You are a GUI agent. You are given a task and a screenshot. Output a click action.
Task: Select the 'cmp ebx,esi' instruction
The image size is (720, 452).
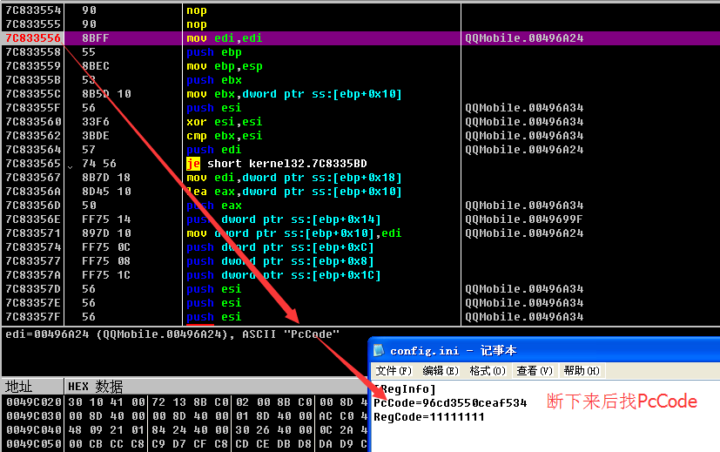coord(224,136)
